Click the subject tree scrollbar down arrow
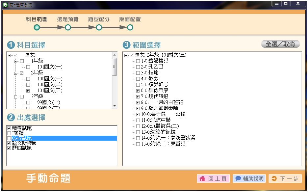Viewport: 308px width, 192px height. (115, 106)
